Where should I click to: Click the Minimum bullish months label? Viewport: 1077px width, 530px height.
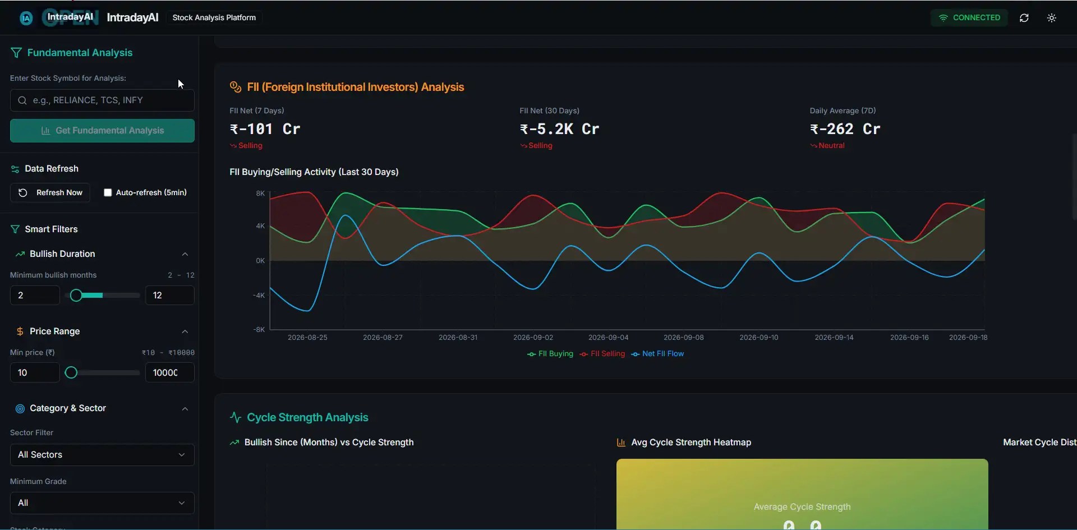(53, 275)
